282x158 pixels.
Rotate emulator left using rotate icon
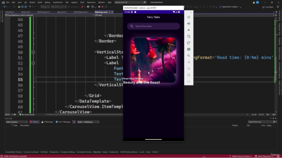click(189, 36)
